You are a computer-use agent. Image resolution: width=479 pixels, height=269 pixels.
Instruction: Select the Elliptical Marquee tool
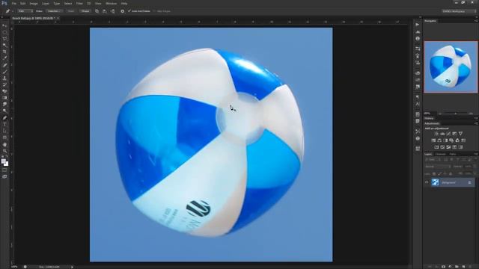click(4, 32)
